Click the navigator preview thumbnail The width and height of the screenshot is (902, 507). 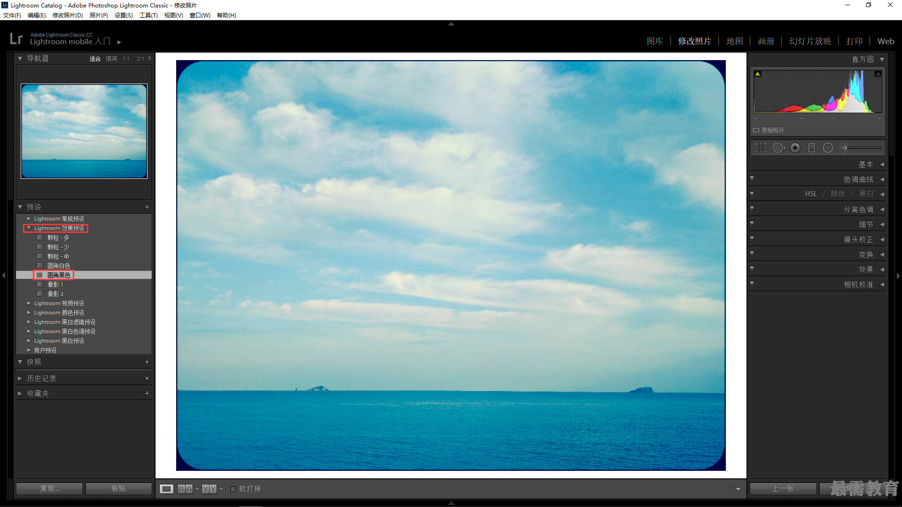[x=84, y=131]
